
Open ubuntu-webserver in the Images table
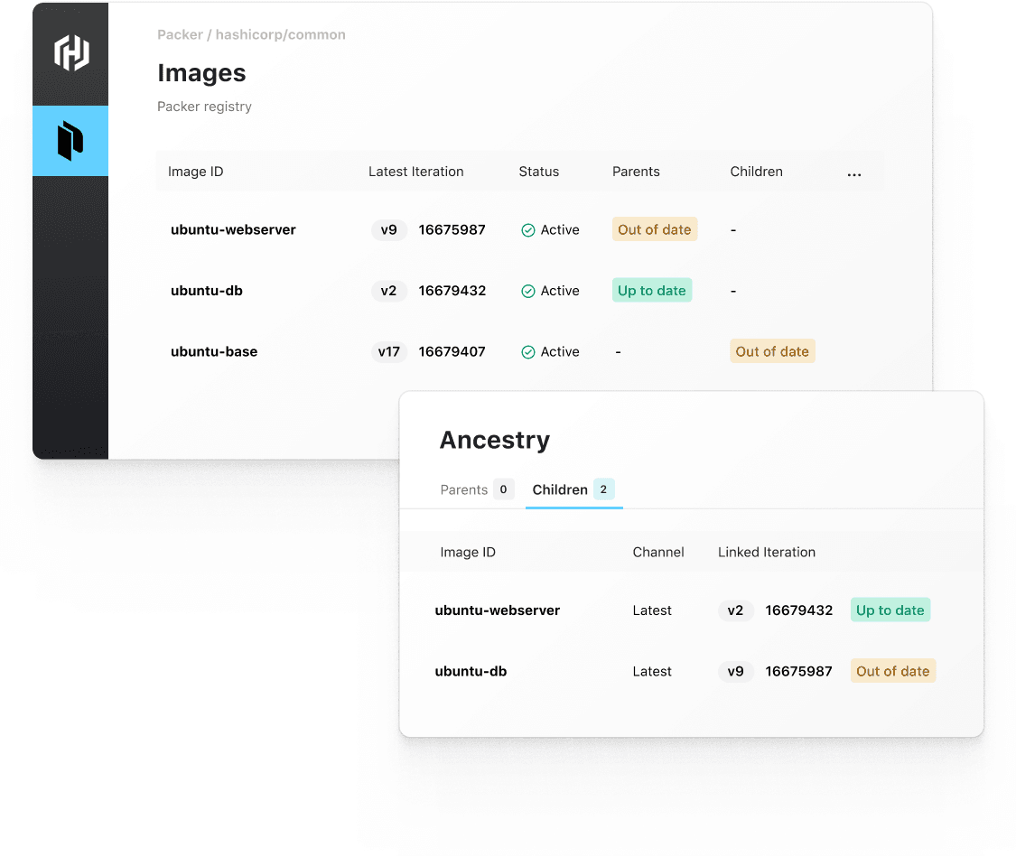click(233, 229)
